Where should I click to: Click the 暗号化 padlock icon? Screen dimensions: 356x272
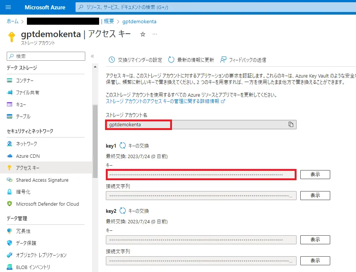[10, 192]
